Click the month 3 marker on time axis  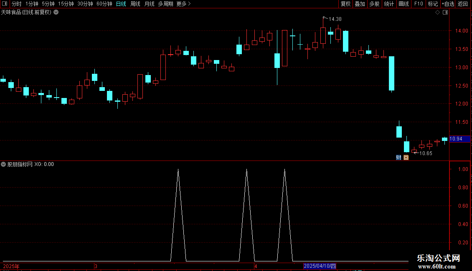click(96, 266)
